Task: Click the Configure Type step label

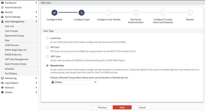Action: (81, 20)
